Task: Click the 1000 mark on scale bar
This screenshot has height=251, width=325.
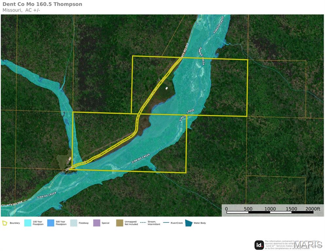Action: [270, 209]
